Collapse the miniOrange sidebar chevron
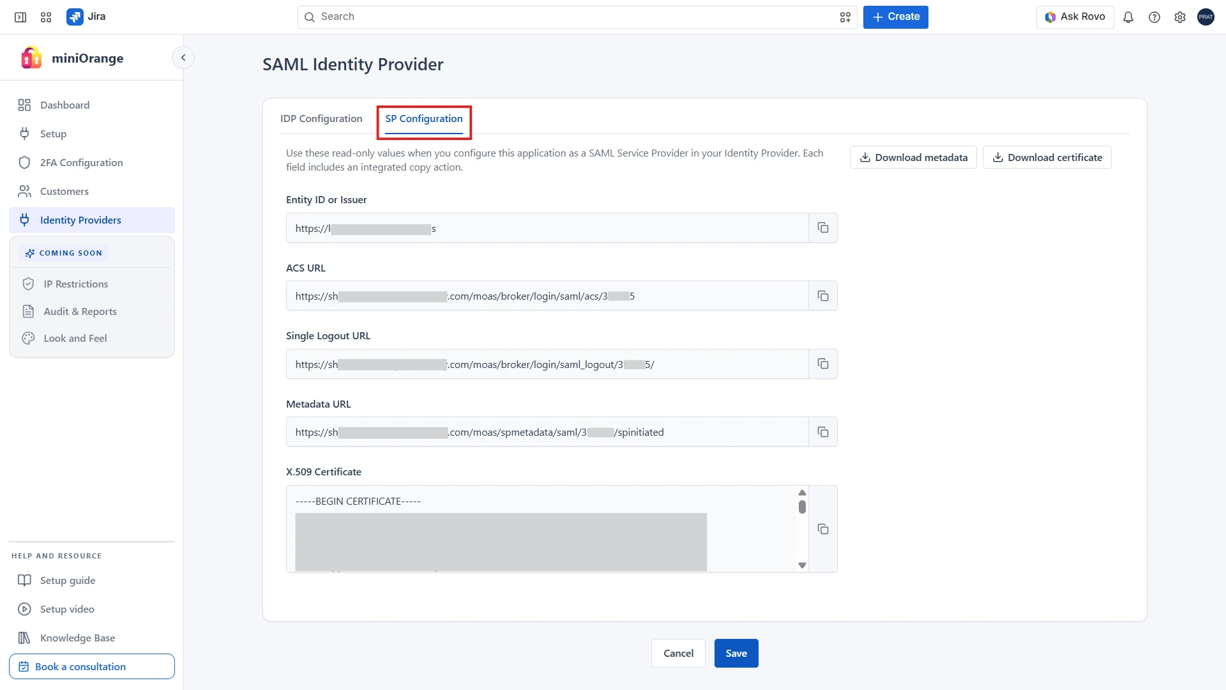The width and height of the screenshot is (1226, 690). click(x=183, y=57)
